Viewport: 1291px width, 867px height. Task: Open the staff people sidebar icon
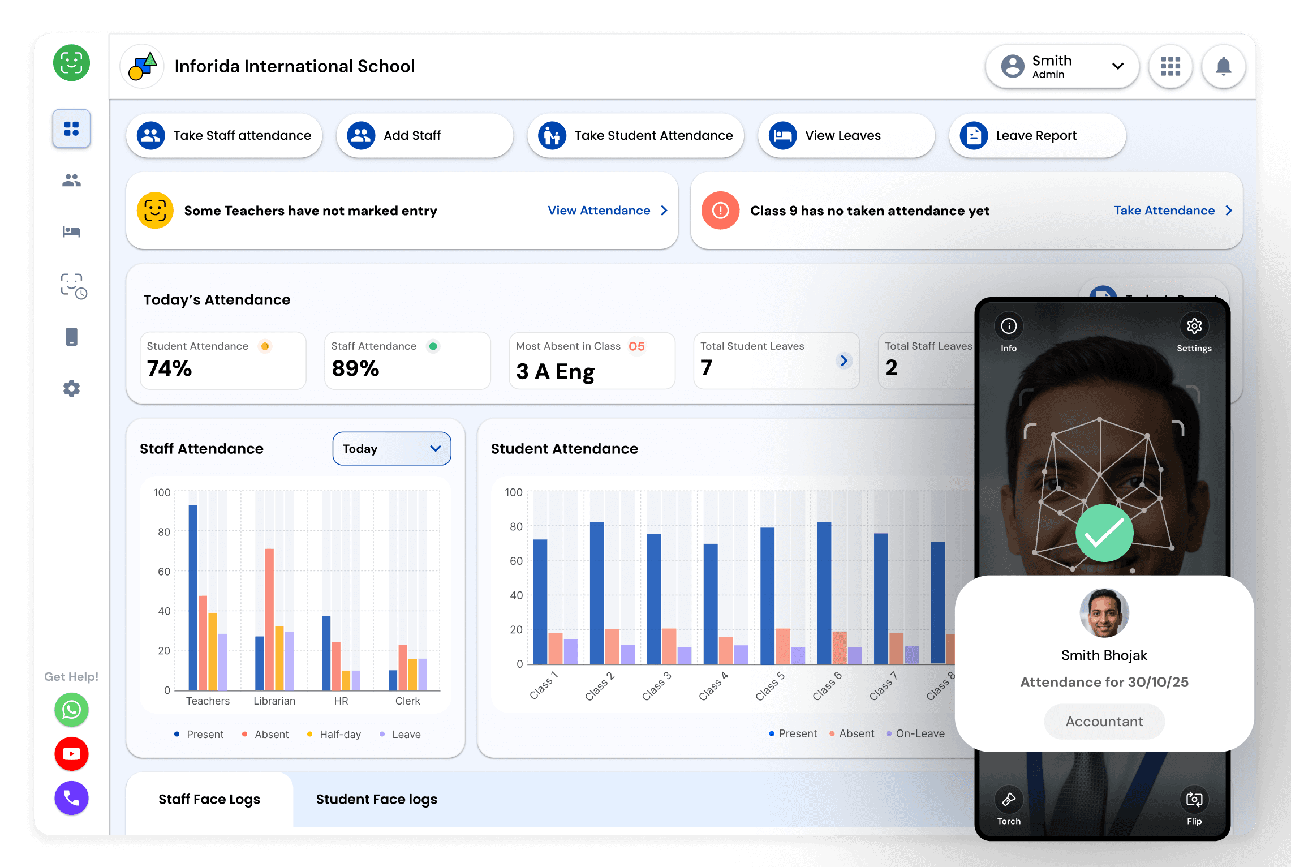point(71,181)
